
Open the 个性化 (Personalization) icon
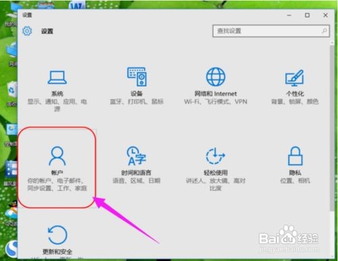pos(295,78)
